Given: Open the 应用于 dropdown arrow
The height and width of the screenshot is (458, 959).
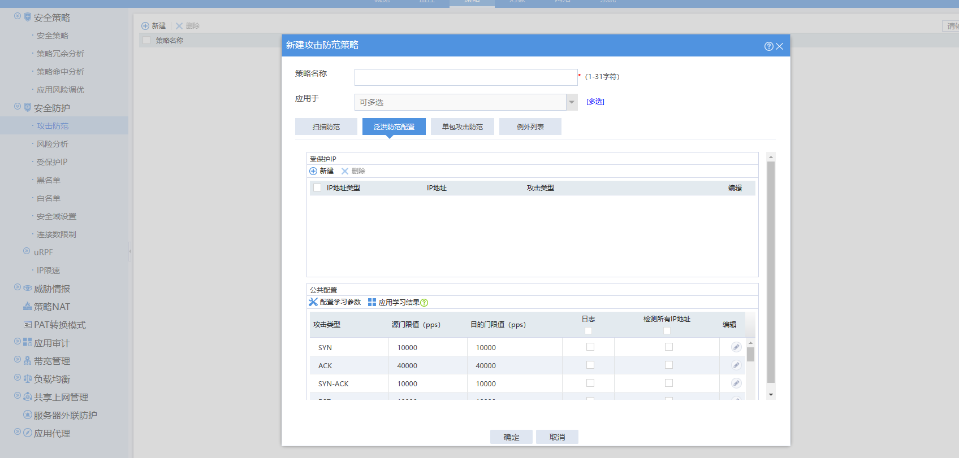Looking at the screenshot, I should click(x=572, y=102).
